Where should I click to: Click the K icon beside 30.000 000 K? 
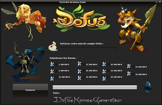pos(104,64)
